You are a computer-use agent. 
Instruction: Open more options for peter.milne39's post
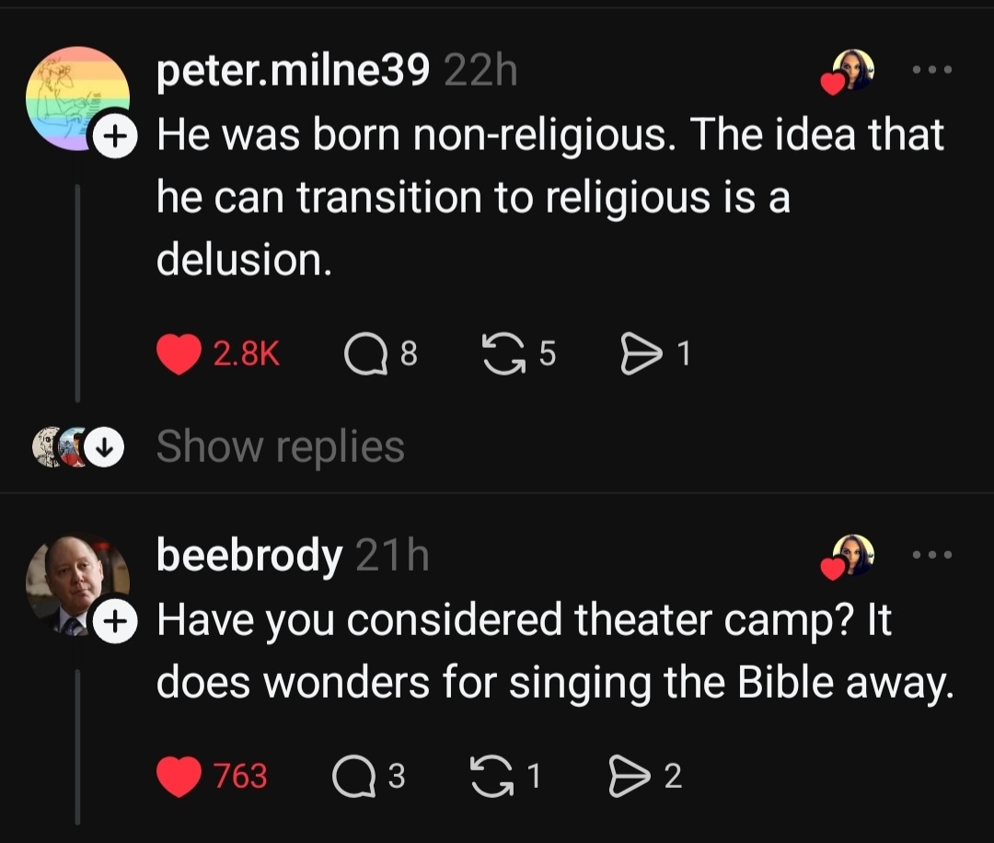click(932, 70)
